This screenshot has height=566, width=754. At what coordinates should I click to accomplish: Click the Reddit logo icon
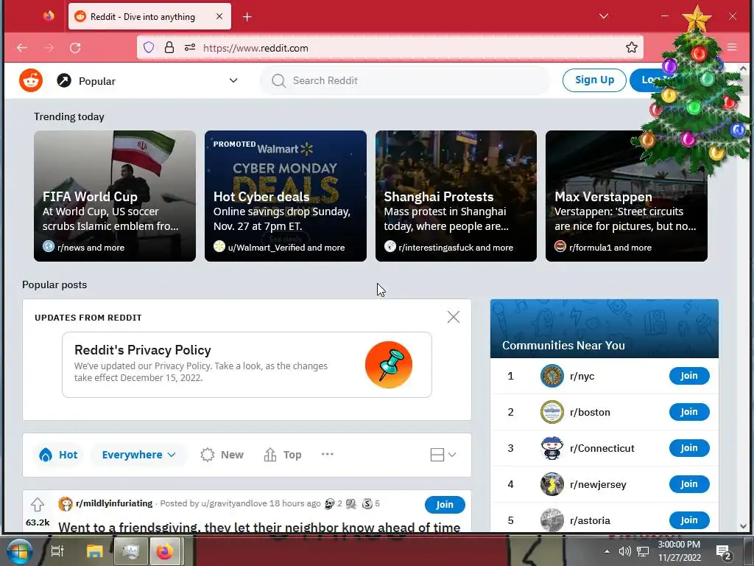pyautogui.click(x=31, y=80)
